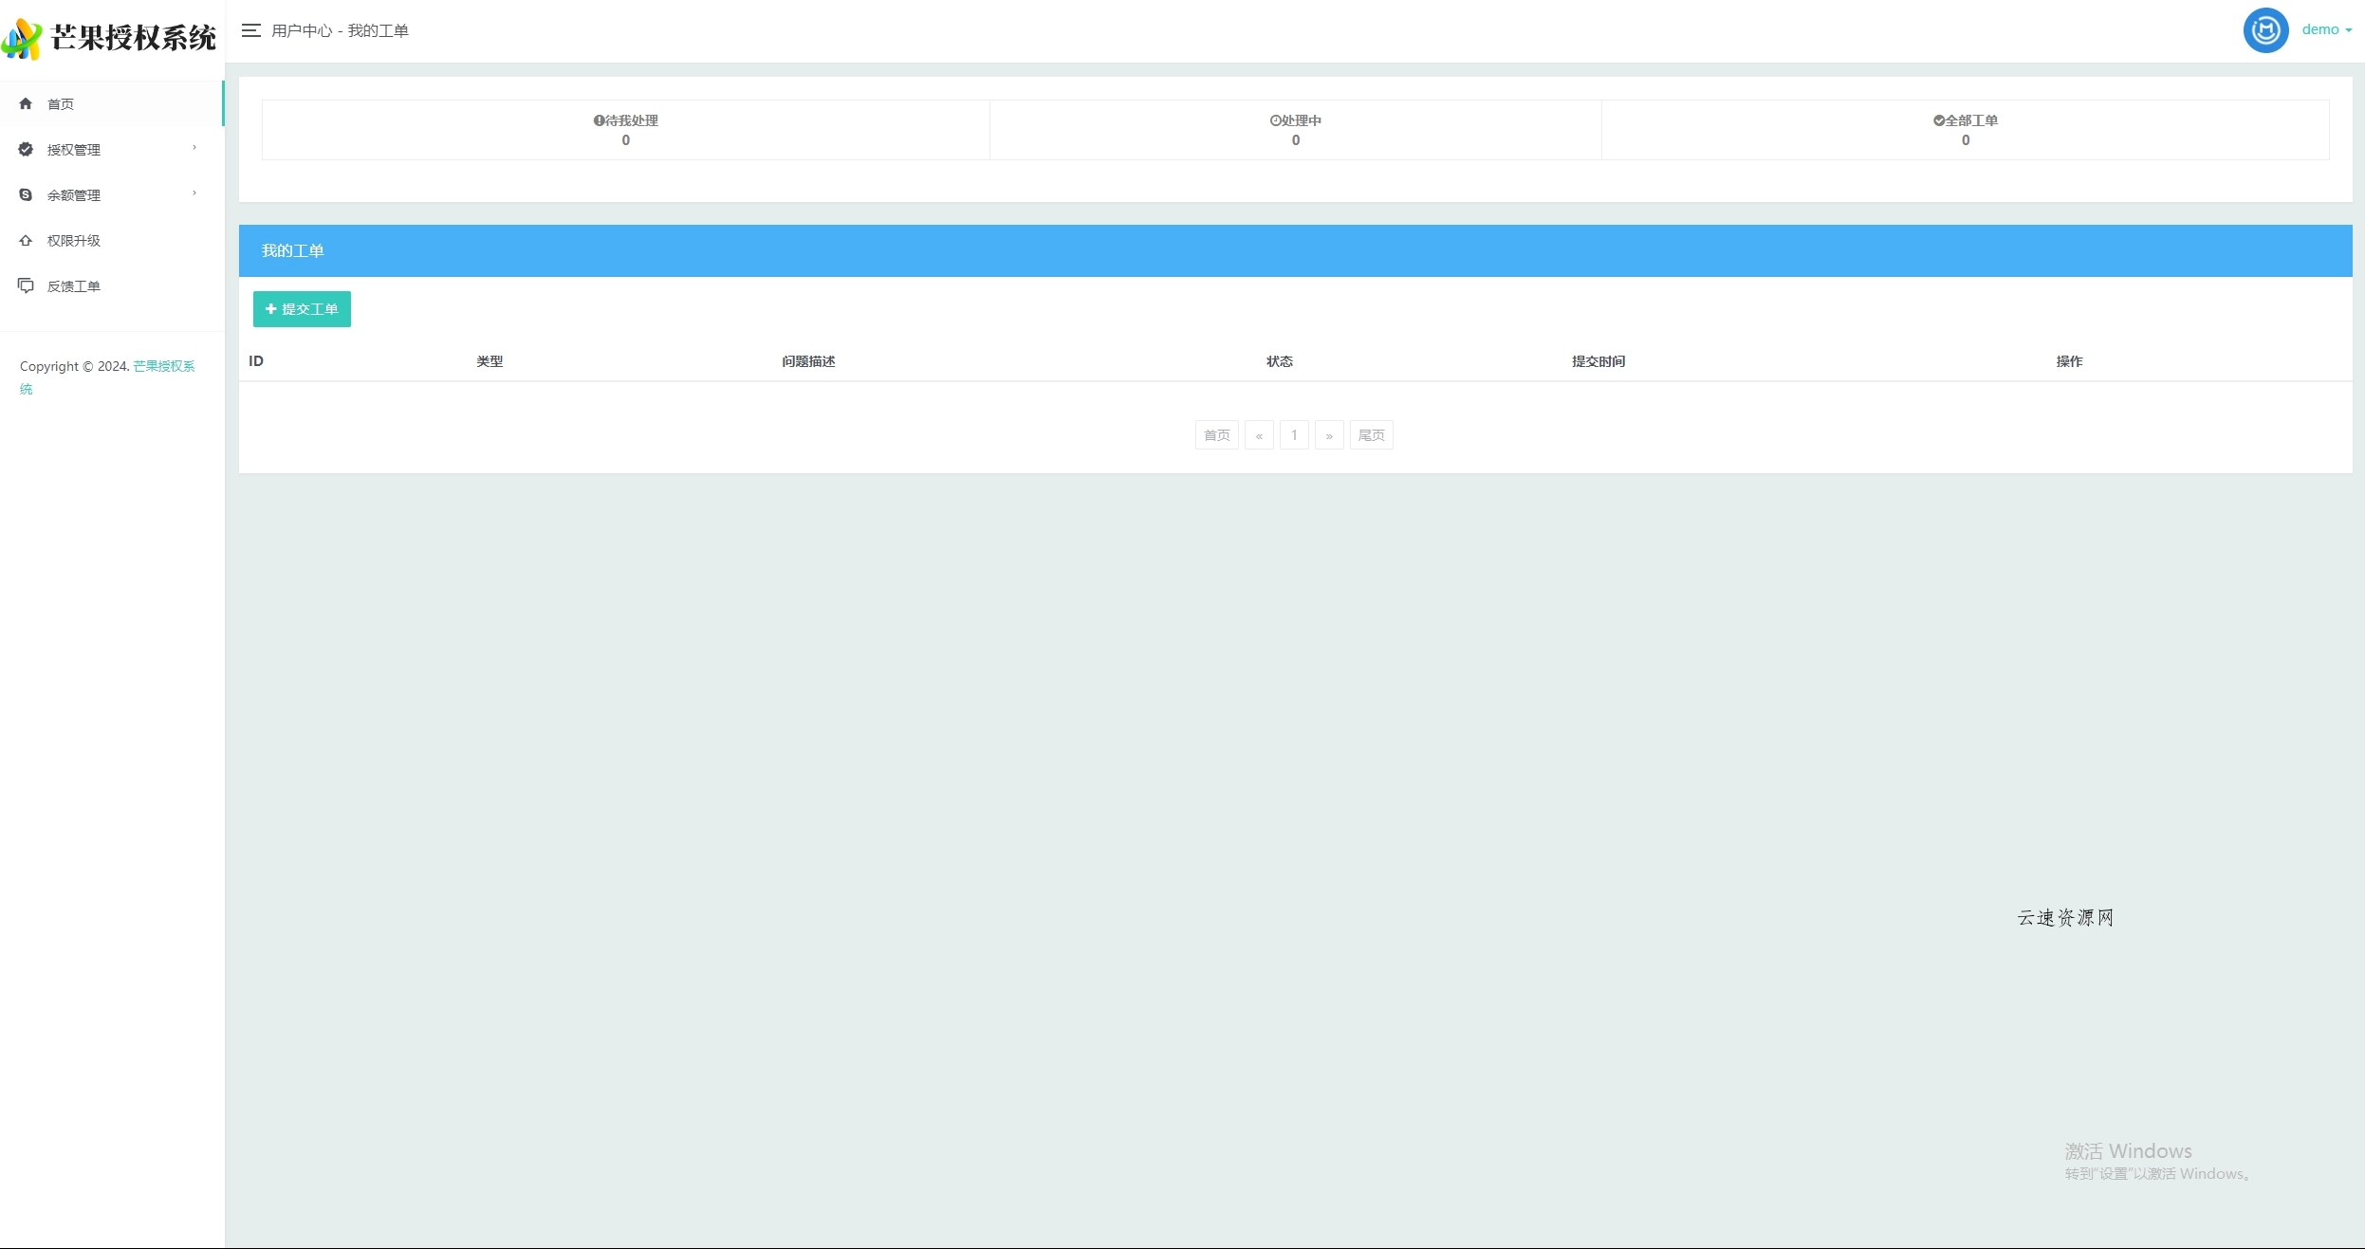Expand the 授权管理 submenu chevron
The height and width of the screenshot is (1249, 2365).
[194, 148]
